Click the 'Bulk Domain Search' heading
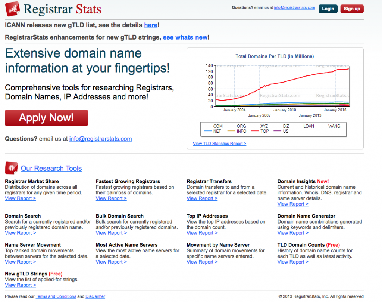Image resolution: width=382 pixels, height=302 pixels. 120,216
